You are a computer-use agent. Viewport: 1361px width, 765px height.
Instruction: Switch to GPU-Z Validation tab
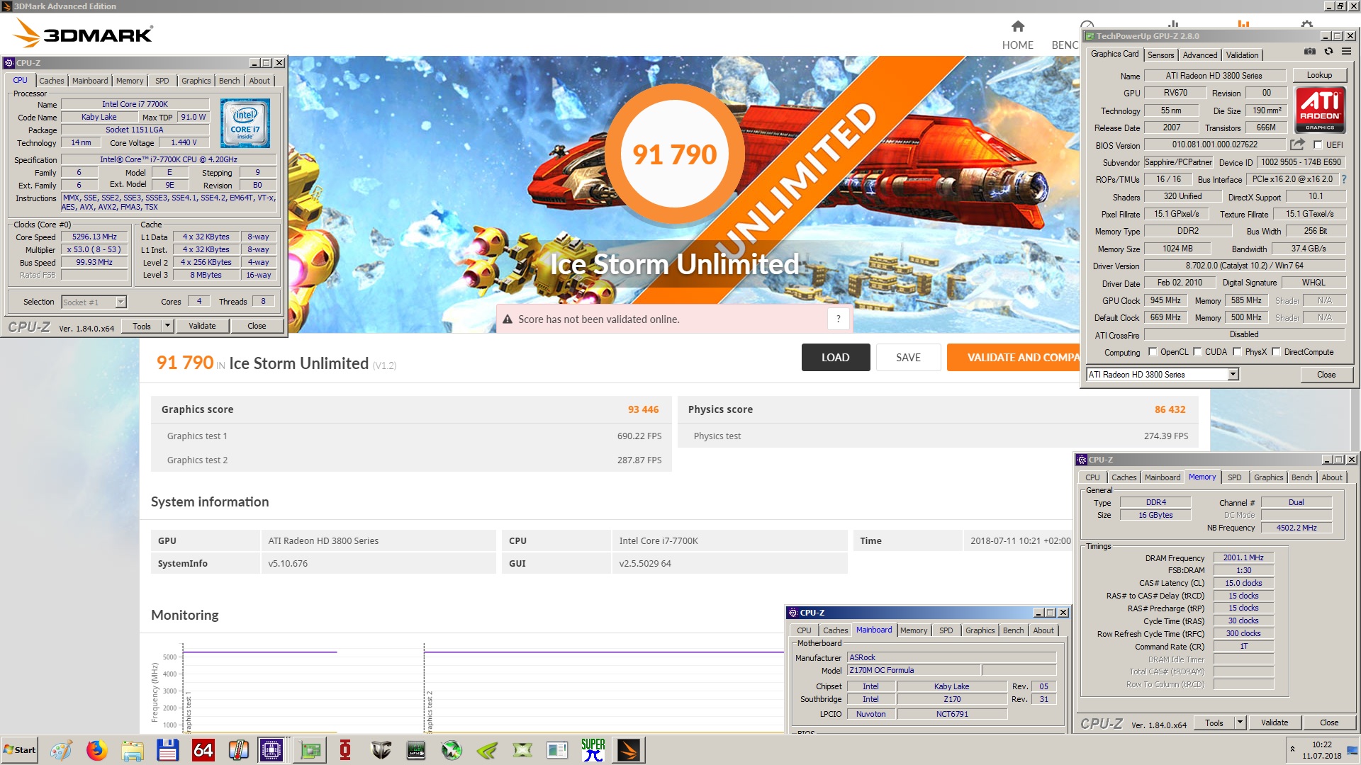pos(1242,55)
